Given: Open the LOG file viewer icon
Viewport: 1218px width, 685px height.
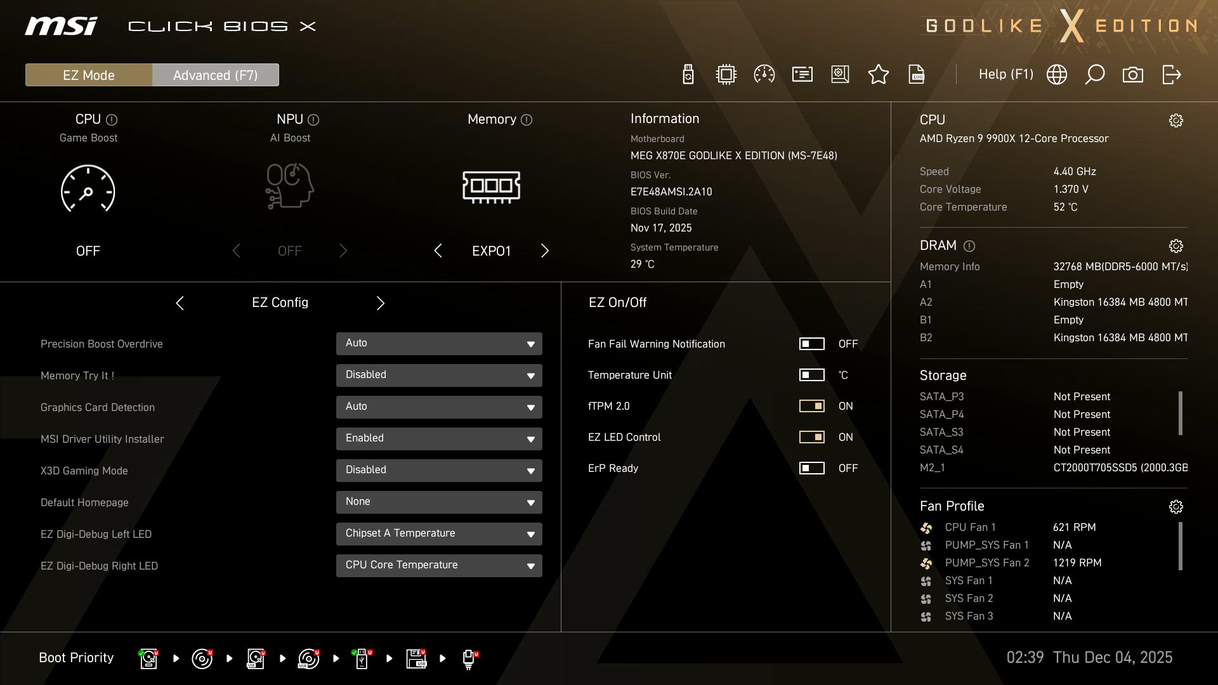Looking at the screenshot, I should (x=917, y=74).
